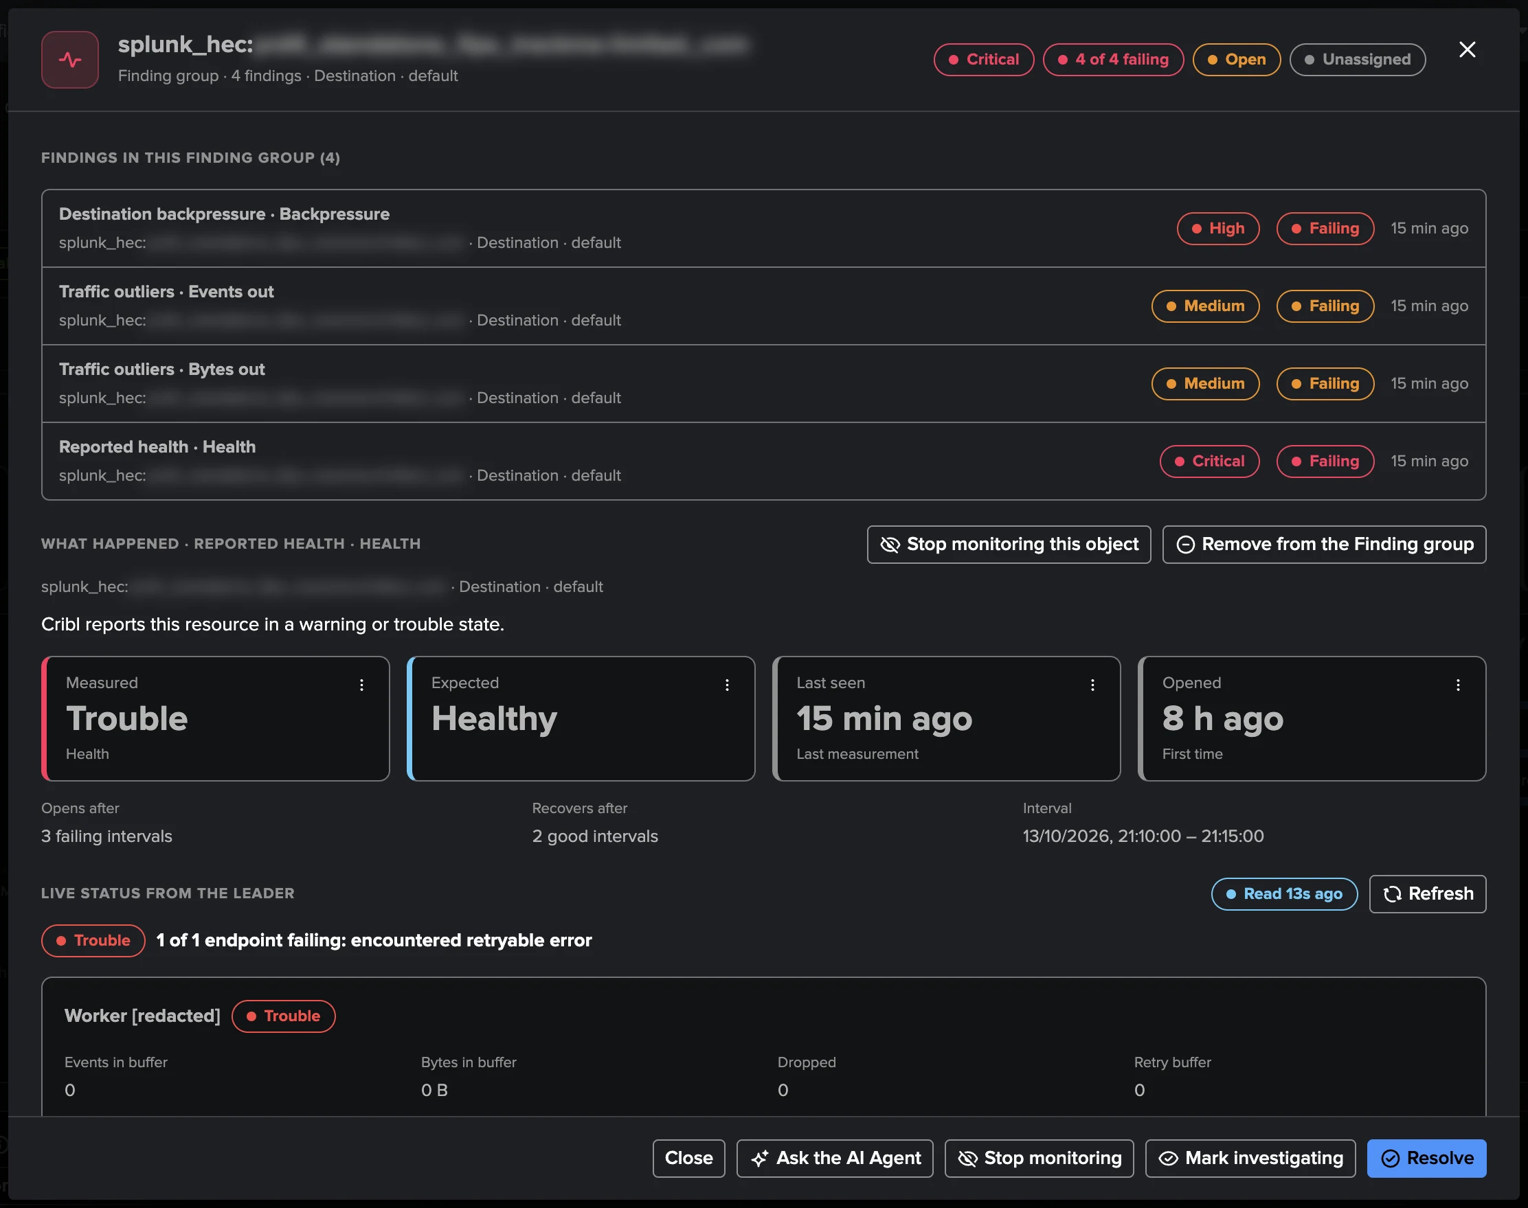Click the Resolve button

tap(1427, 1159)
